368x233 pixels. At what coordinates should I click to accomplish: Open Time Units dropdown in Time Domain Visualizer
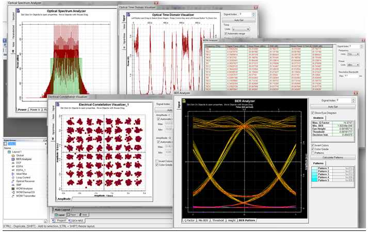pyautogui.click(x=241, y=29)
